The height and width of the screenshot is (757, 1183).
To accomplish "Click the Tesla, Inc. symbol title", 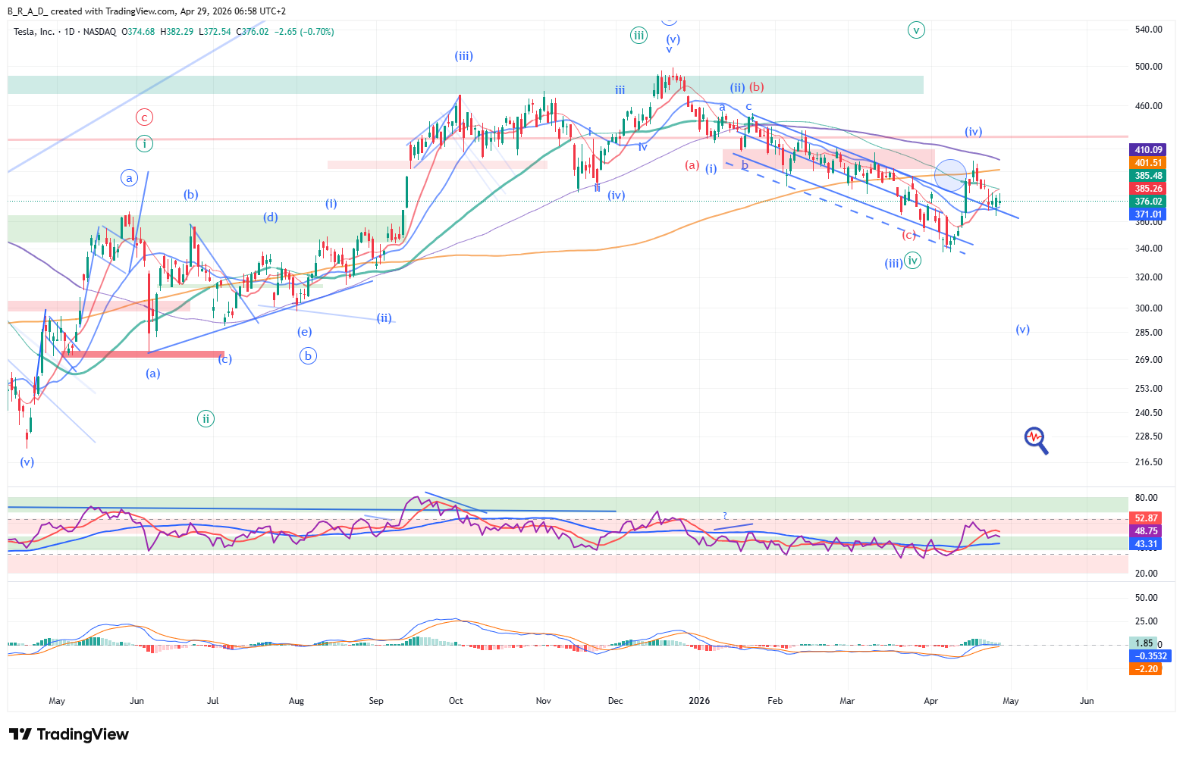I will pyautogui.click(x=34, y=32).
